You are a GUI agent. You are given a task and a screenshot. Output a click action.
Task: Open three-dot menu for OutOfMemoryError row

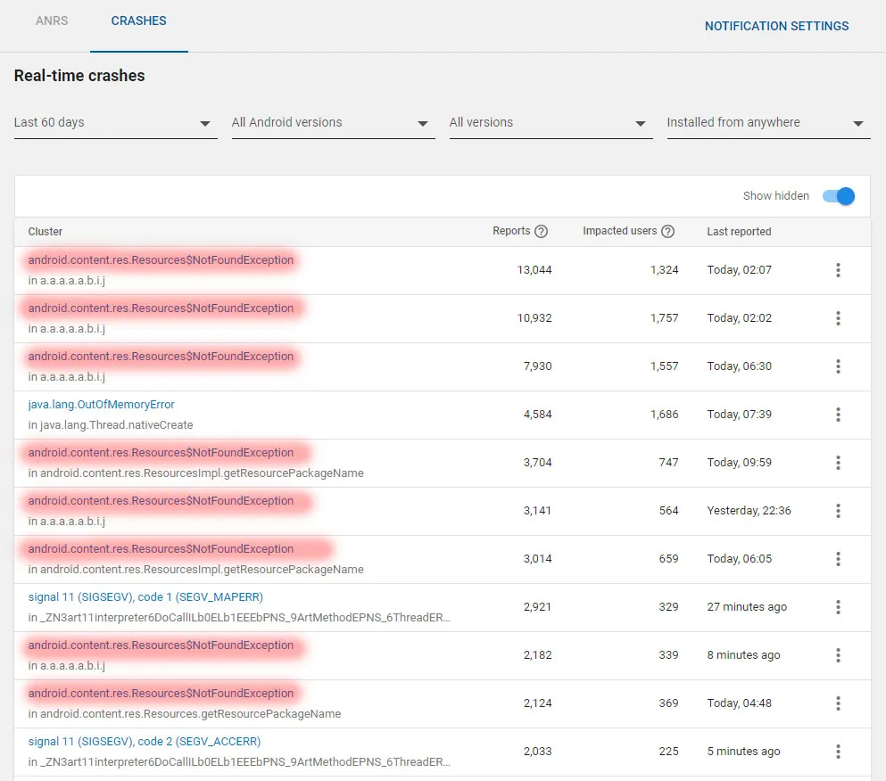click(x=838, y=415)
